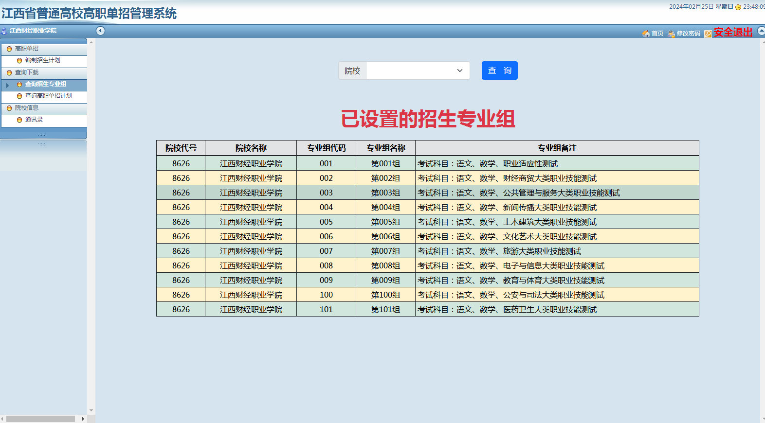Click the sidebar horizontal scrollbar thumb
This screenshot has height=423, width=765.
[x=40, y=419]
